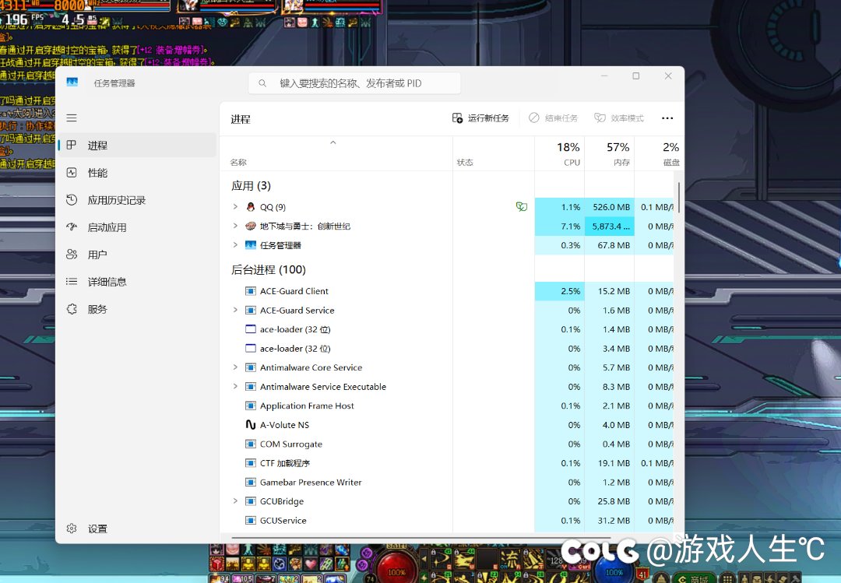Sort processes by 内存 column
Screen dimensions: 841x583
tap(609, 154)
